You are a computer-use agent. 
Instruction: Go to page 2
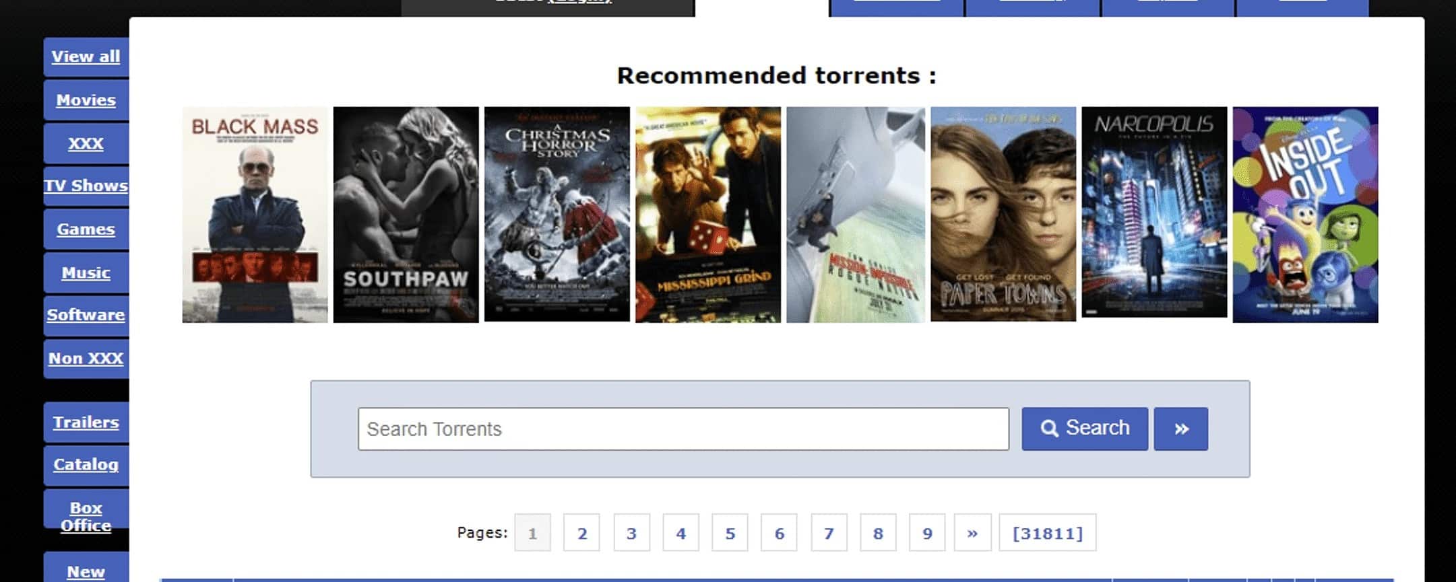tap(582, 533)
